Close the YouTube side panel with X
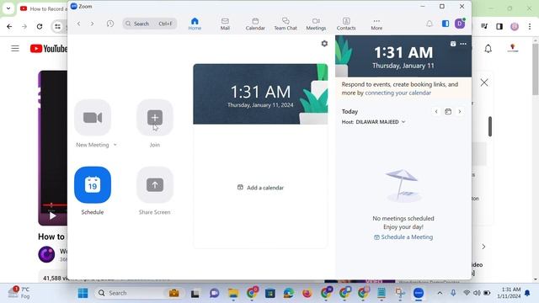Viewport: 539px width, 303px height. 484,82
